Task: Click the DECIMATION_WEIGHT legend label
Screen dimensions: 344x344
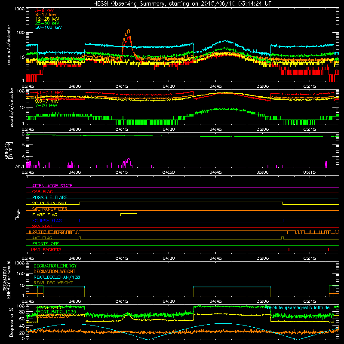Action: click(x=55, y=271)
